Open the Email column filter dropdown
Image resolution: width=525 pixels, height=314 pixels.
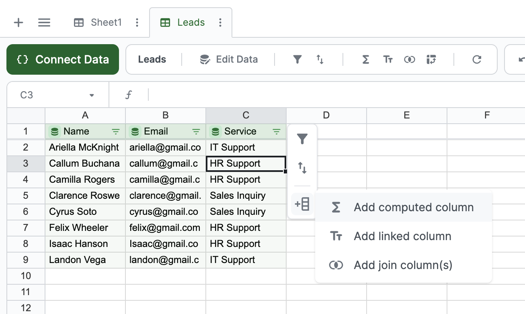[x=196, y=131]
